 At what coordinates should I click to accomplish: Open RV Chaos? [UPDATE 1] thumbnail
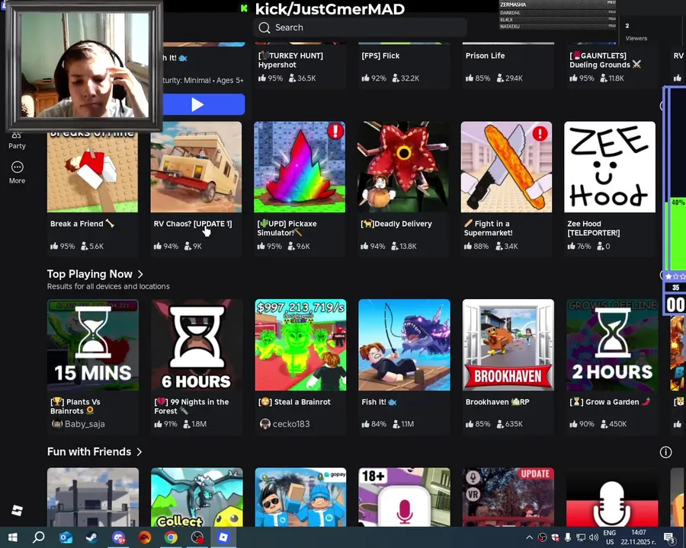click(x=196, y=167)
